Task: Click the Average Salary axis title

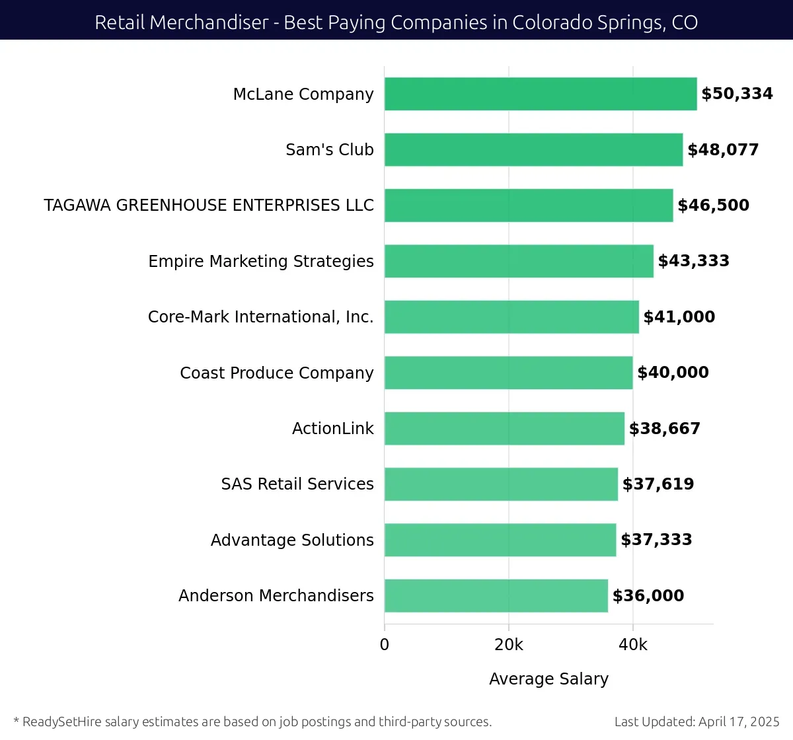Action: click(x=548, y=679)
